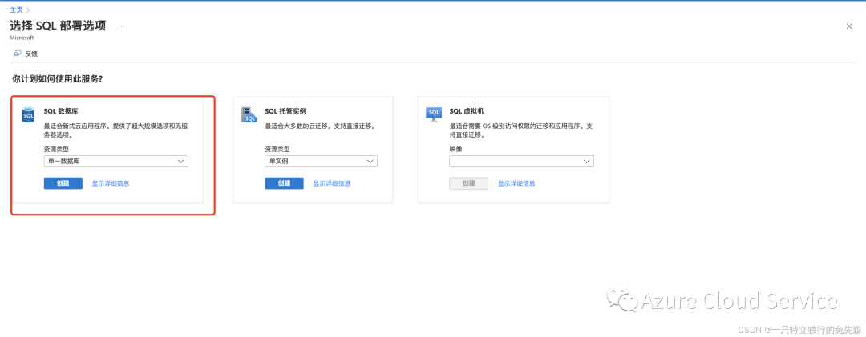Click the 资源类型 label under SQL 数据库
The height and width of the screenshot is (337, 866).
click(56, 149)
